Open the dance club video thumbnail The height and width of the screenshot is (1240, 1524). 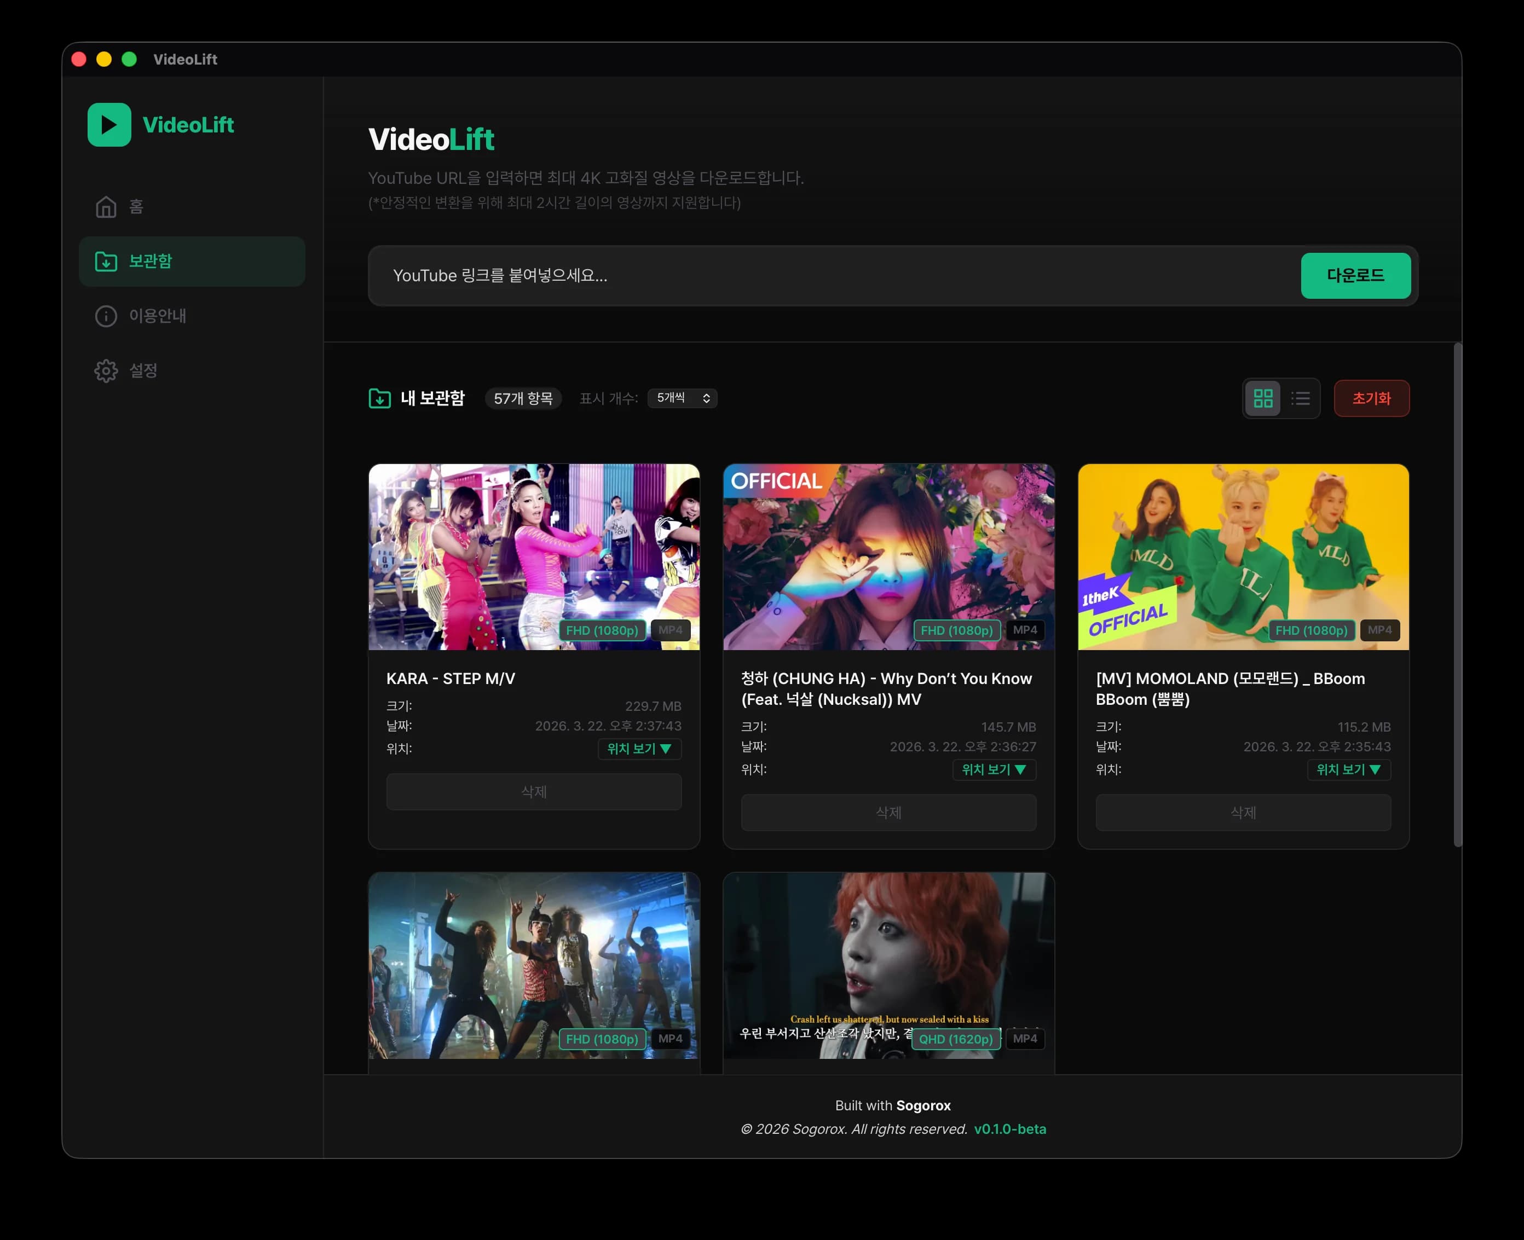coord(534,966)
